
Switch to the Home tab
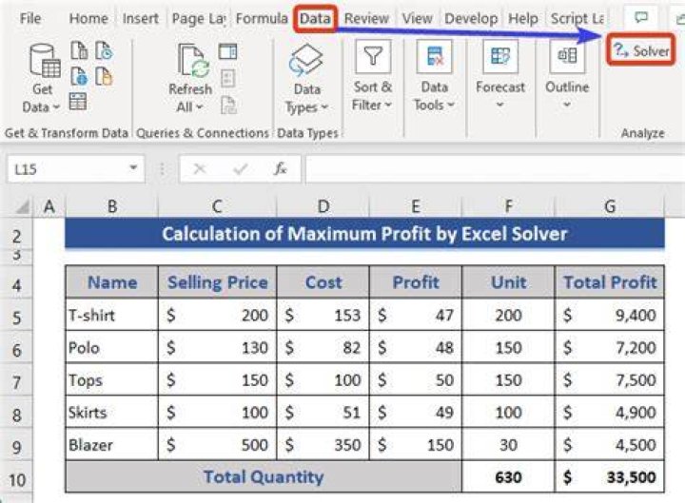coord(88,18)
